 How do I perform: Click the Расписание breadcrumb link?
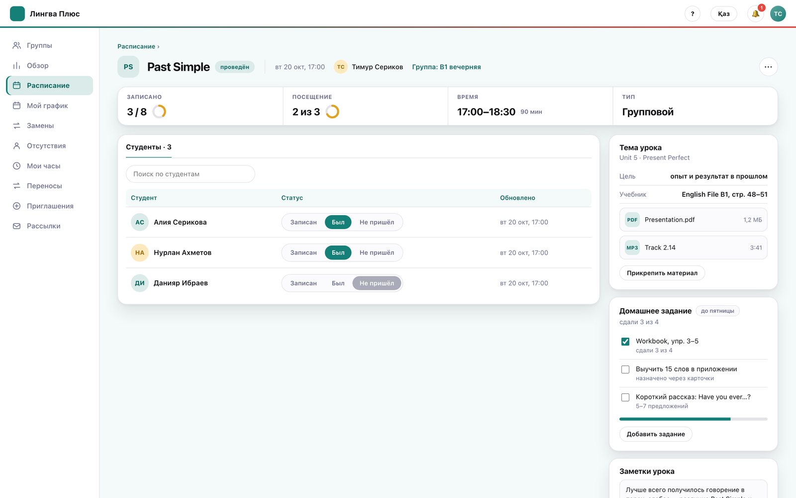[136, 46]
